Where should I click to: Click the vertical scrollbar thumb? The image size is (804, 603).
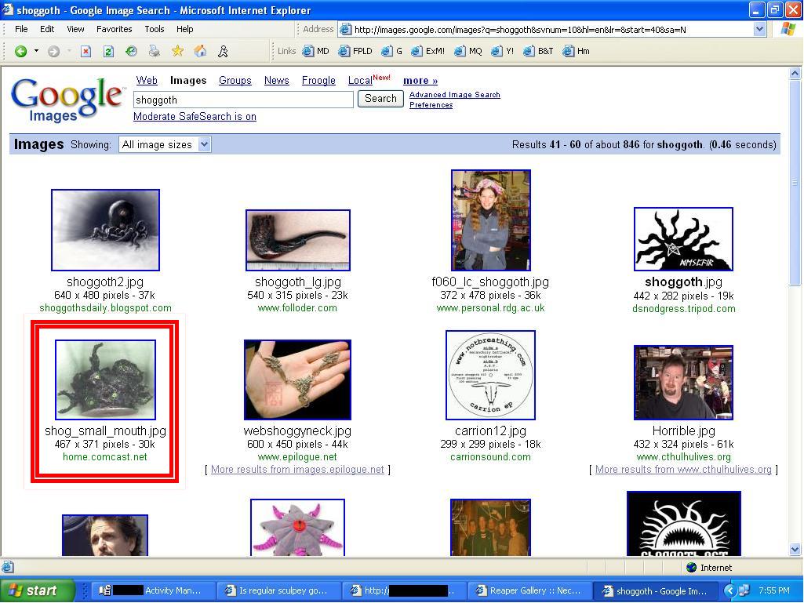(x=795, y=183)
